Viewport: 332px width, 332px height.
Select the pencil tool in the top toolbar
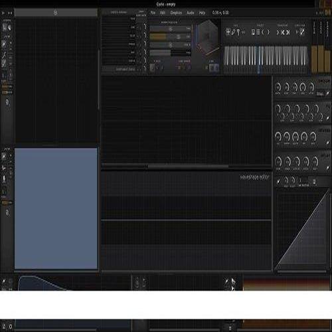click(233, 33)
